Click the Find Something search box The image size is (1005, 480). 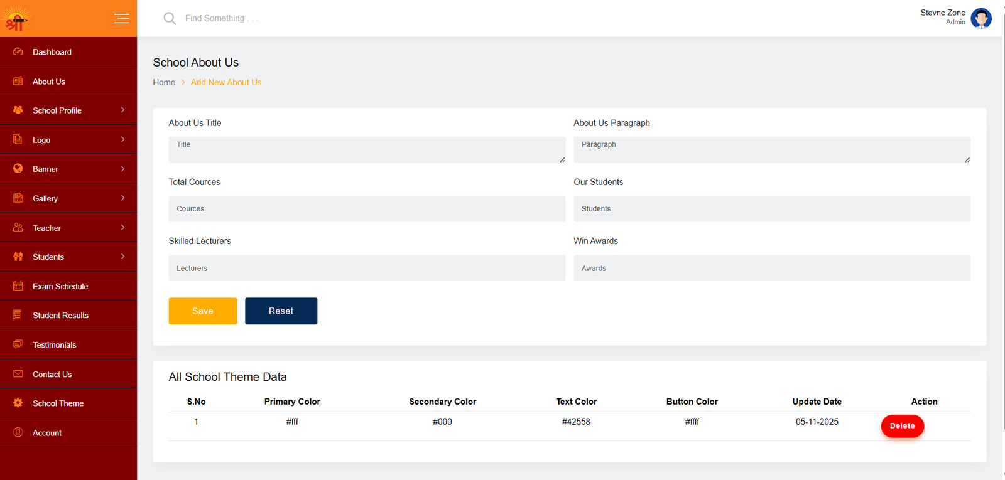tap(222, 18)
